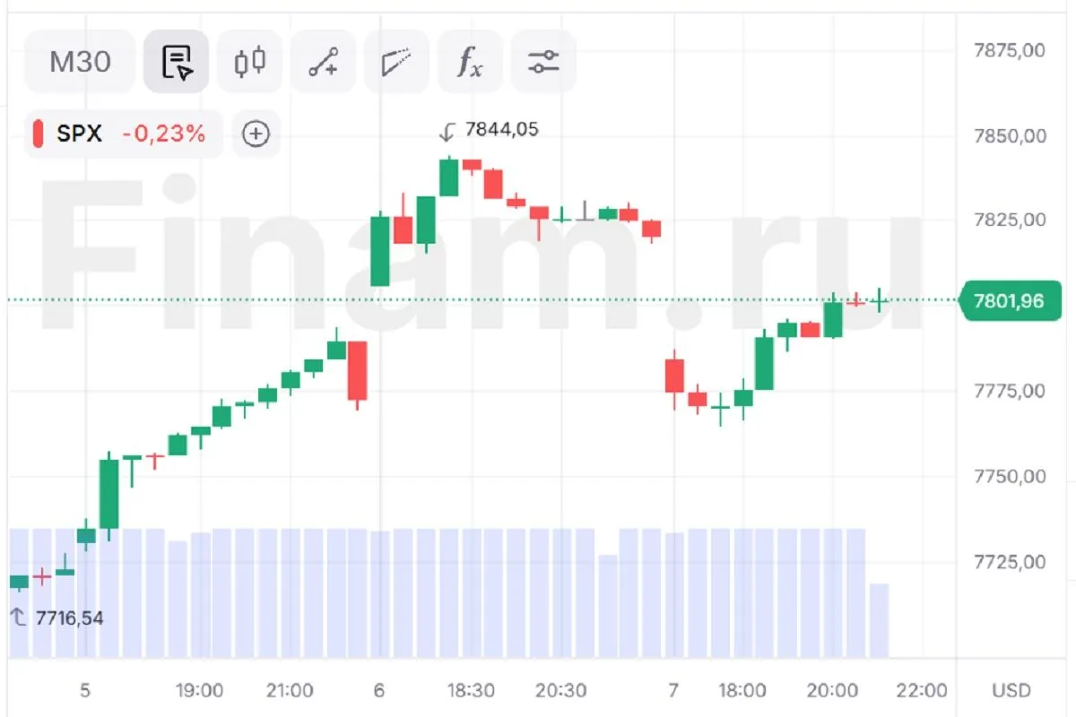
Task: Open the angle ruler drawing tool
Action: point(396,62)
